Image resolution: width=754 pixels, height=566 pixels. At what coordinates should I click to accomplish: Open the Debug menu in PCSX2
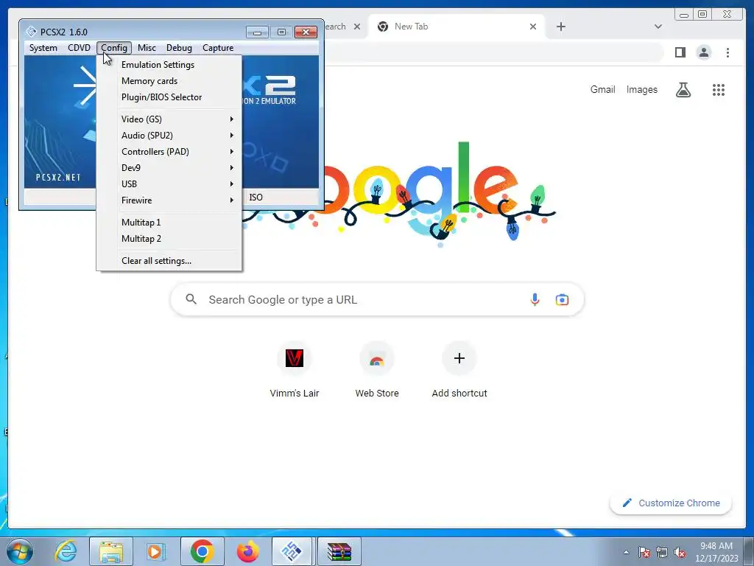(x=179, y=48)
